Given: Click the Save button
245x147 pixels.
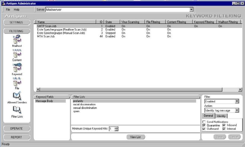Looking at the screenshot, I should tap(220, 137).
